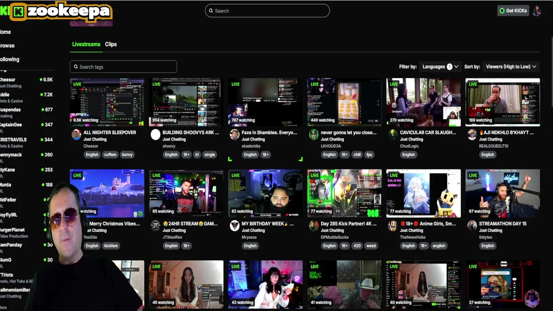This screenshot has width=553, height=311.
Task: Click the konvy tag under Cheesur stream
Action: [127, 155]
